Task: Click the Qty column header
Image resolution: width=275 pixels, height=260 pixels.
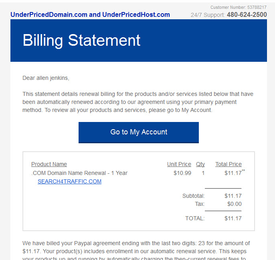Action: pyautogui.click(x=200, y=164)
